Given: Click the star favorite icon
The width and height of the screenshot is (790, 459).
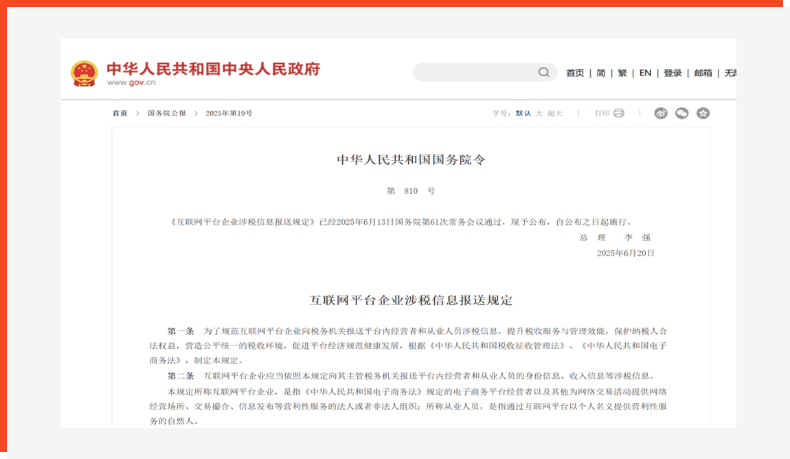Looking at the screenshot, I should click(x=703, y=113).
